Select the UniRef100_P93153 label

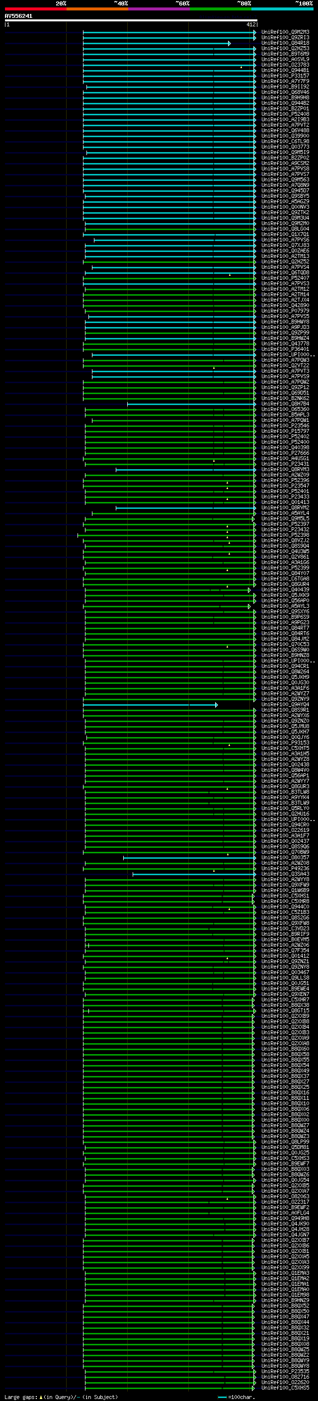285,743
